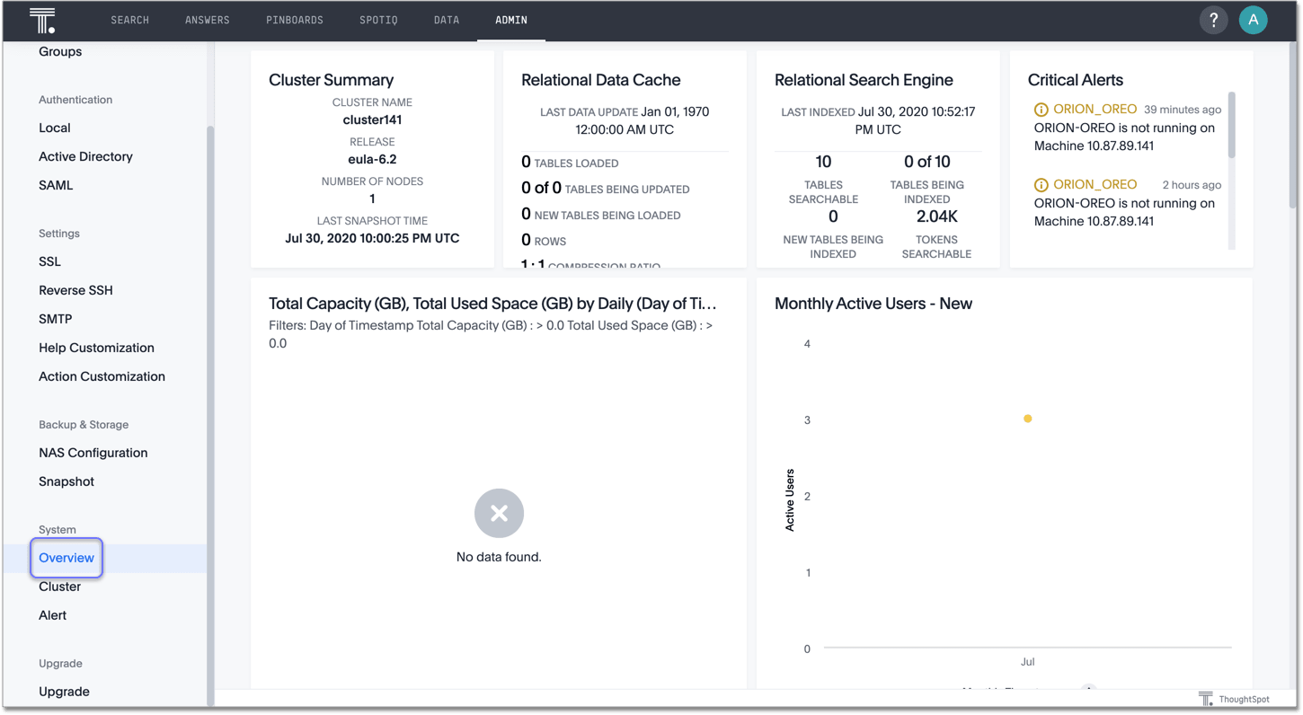The height and width of the screenshot is (715, 1303).
Task: Click the first ORION_OREO alert title
Action: [x=1095, y=110]
